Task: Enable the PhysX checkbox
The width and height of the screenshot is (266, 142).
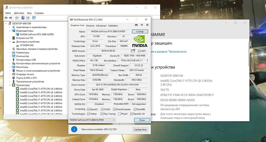Action: (x=120, y=114)
